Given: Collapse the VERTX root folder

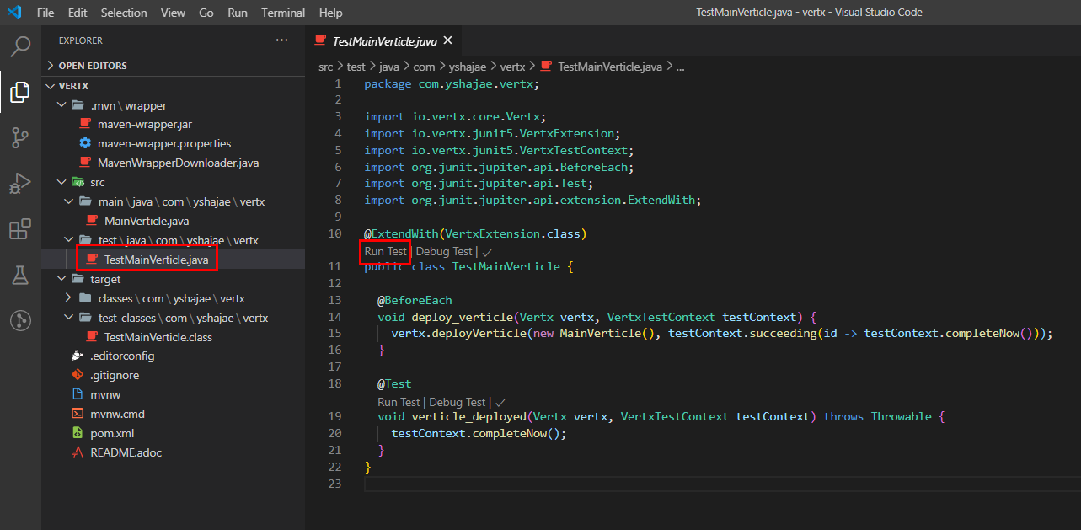Looking at the screenshot, I should coord(73,86).
